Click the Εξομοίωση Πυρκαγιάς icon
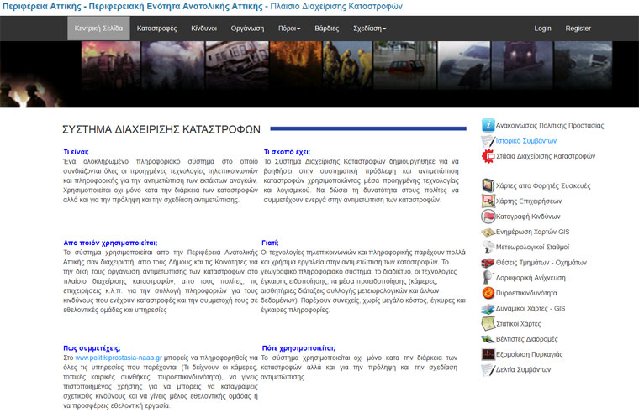The image size is (639, 418). click(488, 354)
